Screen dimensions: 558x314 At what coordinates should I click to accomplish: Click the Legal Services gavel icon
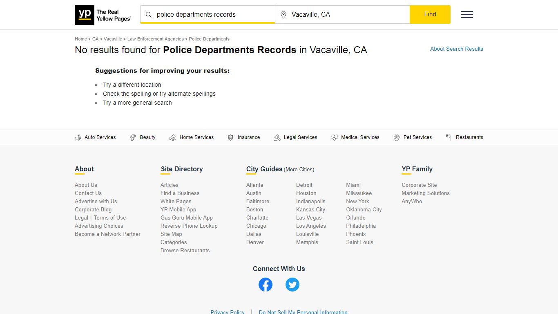277,137
